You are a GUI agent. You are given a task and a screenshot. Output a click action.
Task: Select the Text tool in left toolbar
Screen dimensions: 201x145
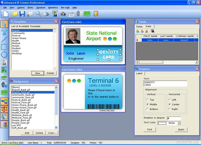coord(4,31)
